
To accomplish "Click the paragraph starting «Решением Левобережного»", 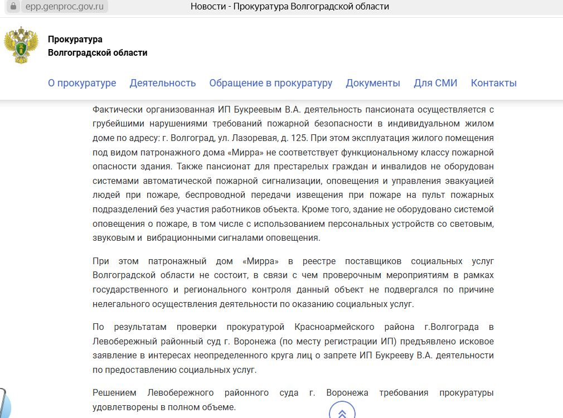I will point(293,400).
